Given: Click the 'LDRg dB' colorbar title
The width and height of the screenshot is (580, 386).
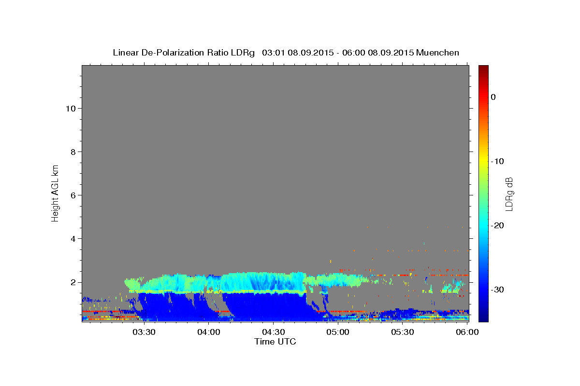Looking at the screenshot, I should click(x=509, y=193).
